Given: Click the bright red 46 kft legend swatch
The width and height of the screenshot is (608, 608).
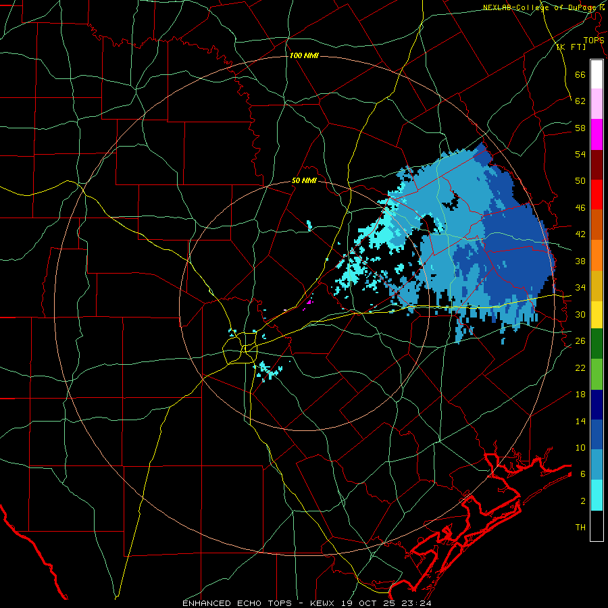Looking at the screenshot, I should point(597,195).
